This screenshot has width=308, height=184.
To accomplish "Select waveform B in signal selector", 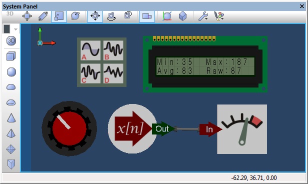I will (x=113, y=50).
